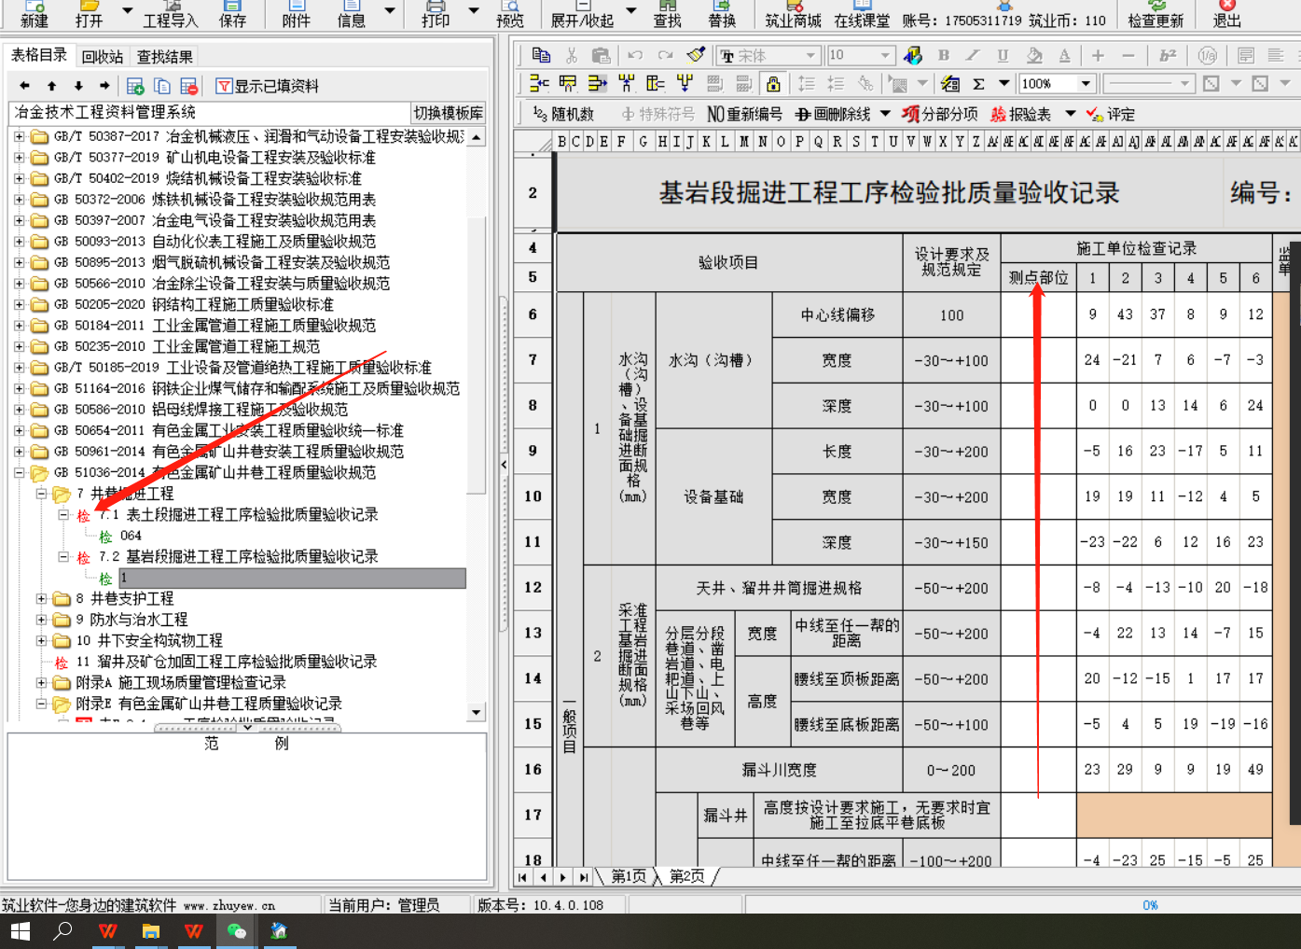Click the 保存 (Save) toolbar button
This screenshot has width=1301, height=949.
232,14
